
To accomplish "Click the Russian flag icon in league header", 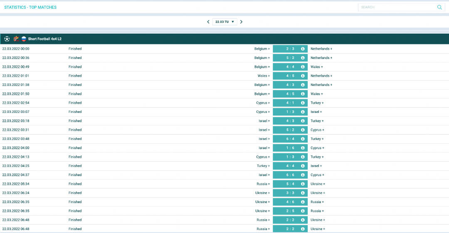I will click(24, 39).
